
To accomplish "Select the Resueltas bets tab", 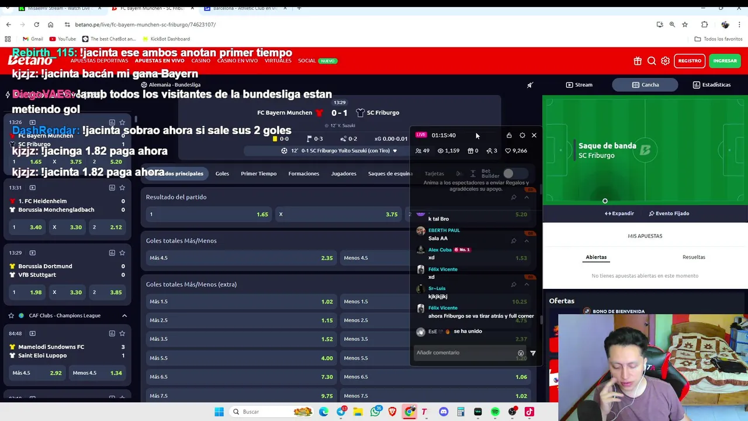I will point(694,257).
